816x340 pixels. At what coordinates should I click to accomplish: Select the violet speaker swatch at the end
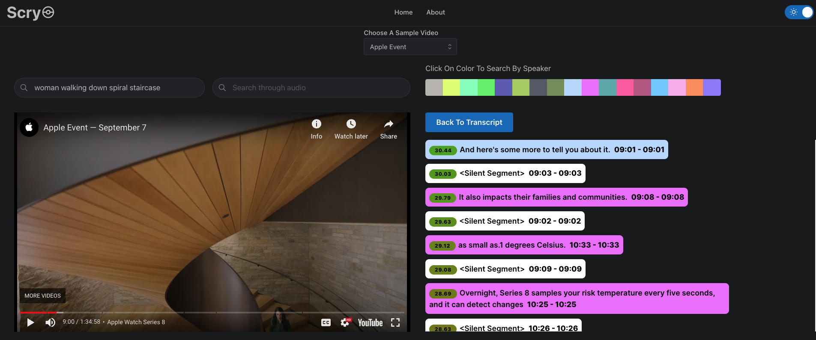pyautogui.click(x=712, y=87)
